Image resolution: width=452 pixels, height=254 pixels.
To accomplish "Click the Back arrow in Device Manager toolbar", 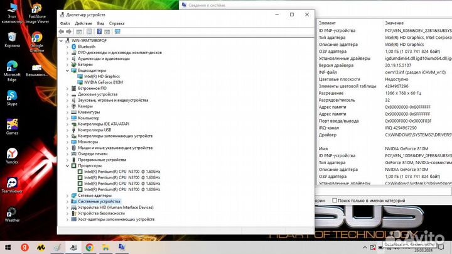I will 61,31.
